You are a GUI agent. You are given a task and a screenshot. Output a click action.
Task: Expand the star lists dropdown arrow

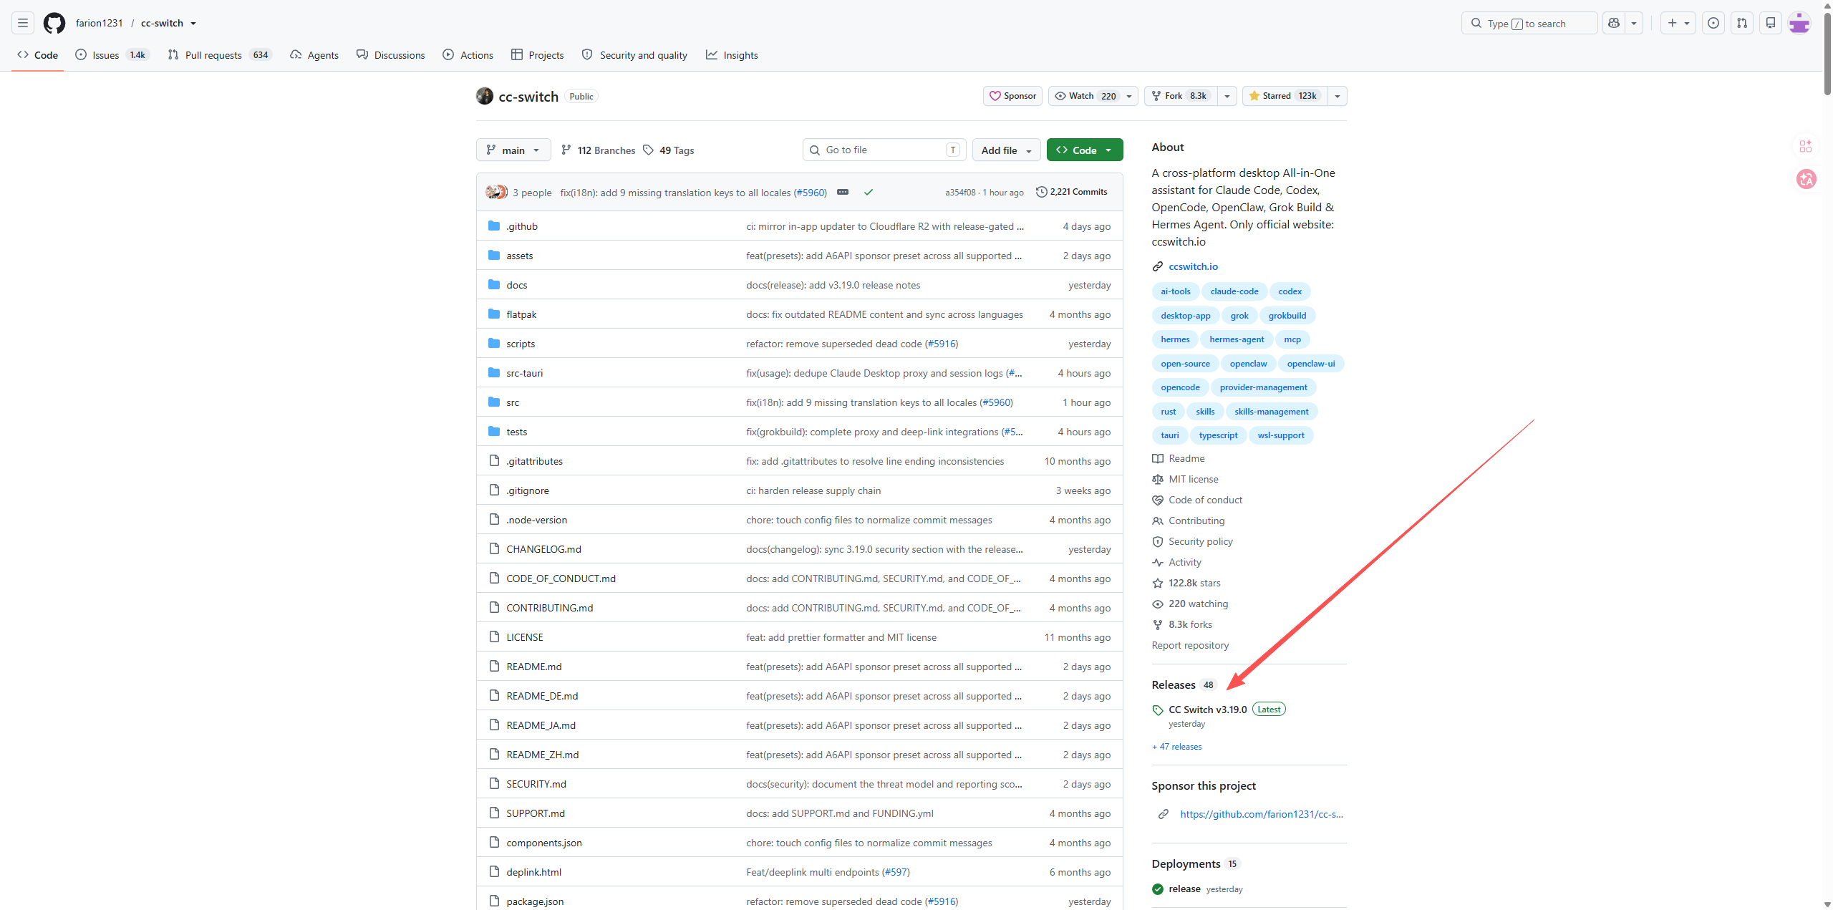tap(1338, 96)
